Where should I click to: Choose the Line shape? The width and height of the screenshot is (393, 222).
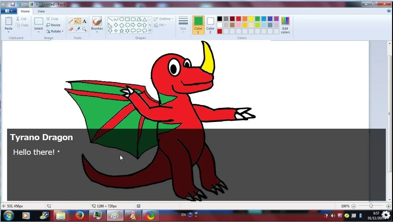pos(110,19)
